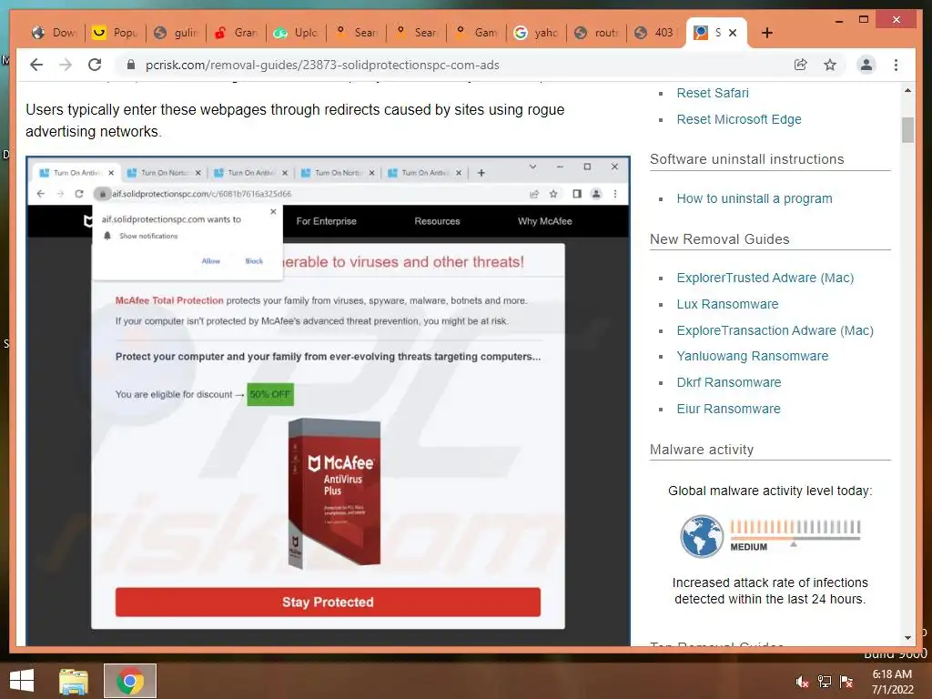The height and width of the screenshot is (699, 932).
Task: Open Eiur Ransomware guide
Action: tap(728, 409)
